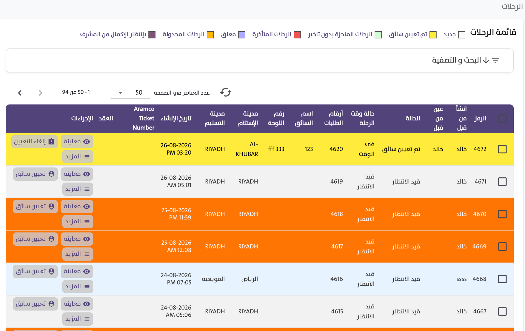The width and height of the screenshot is (525, 331).
Task: Click order number 4620 cell
Action: tap(336, 149)
